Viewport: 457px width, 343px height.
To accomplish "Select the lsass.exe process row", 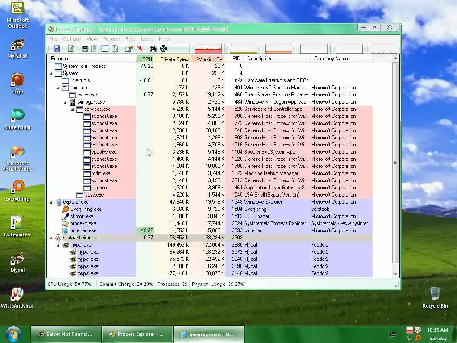I will click(x=210, y=195).
